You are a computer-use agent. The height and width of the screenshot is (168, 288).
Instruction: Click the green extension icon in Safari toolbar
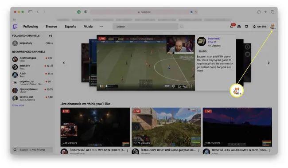pos(79,12)
